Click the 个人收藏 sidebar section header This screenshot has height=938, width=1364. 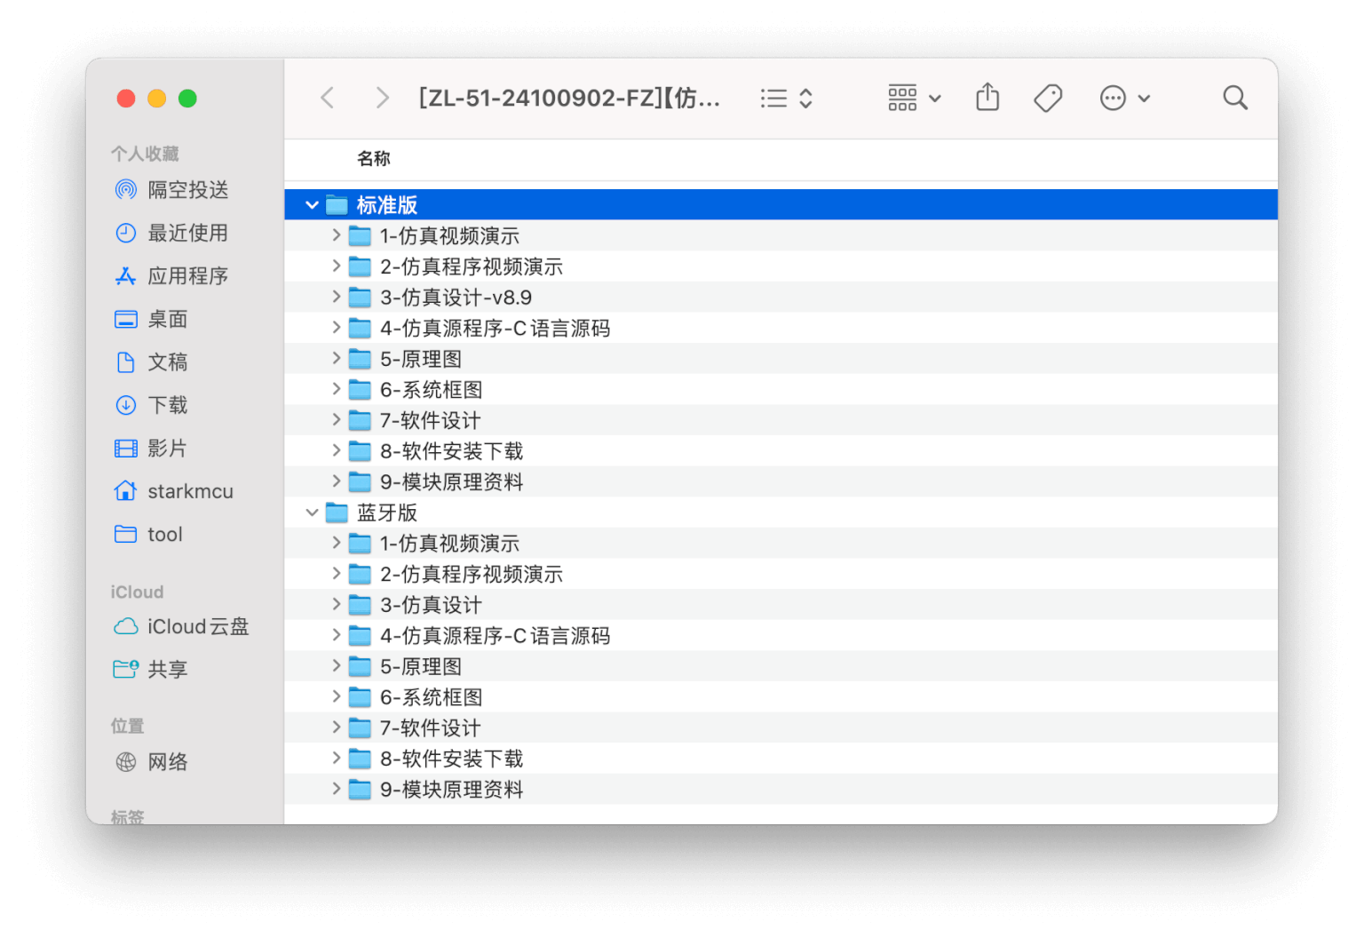(x=145, y=154)
